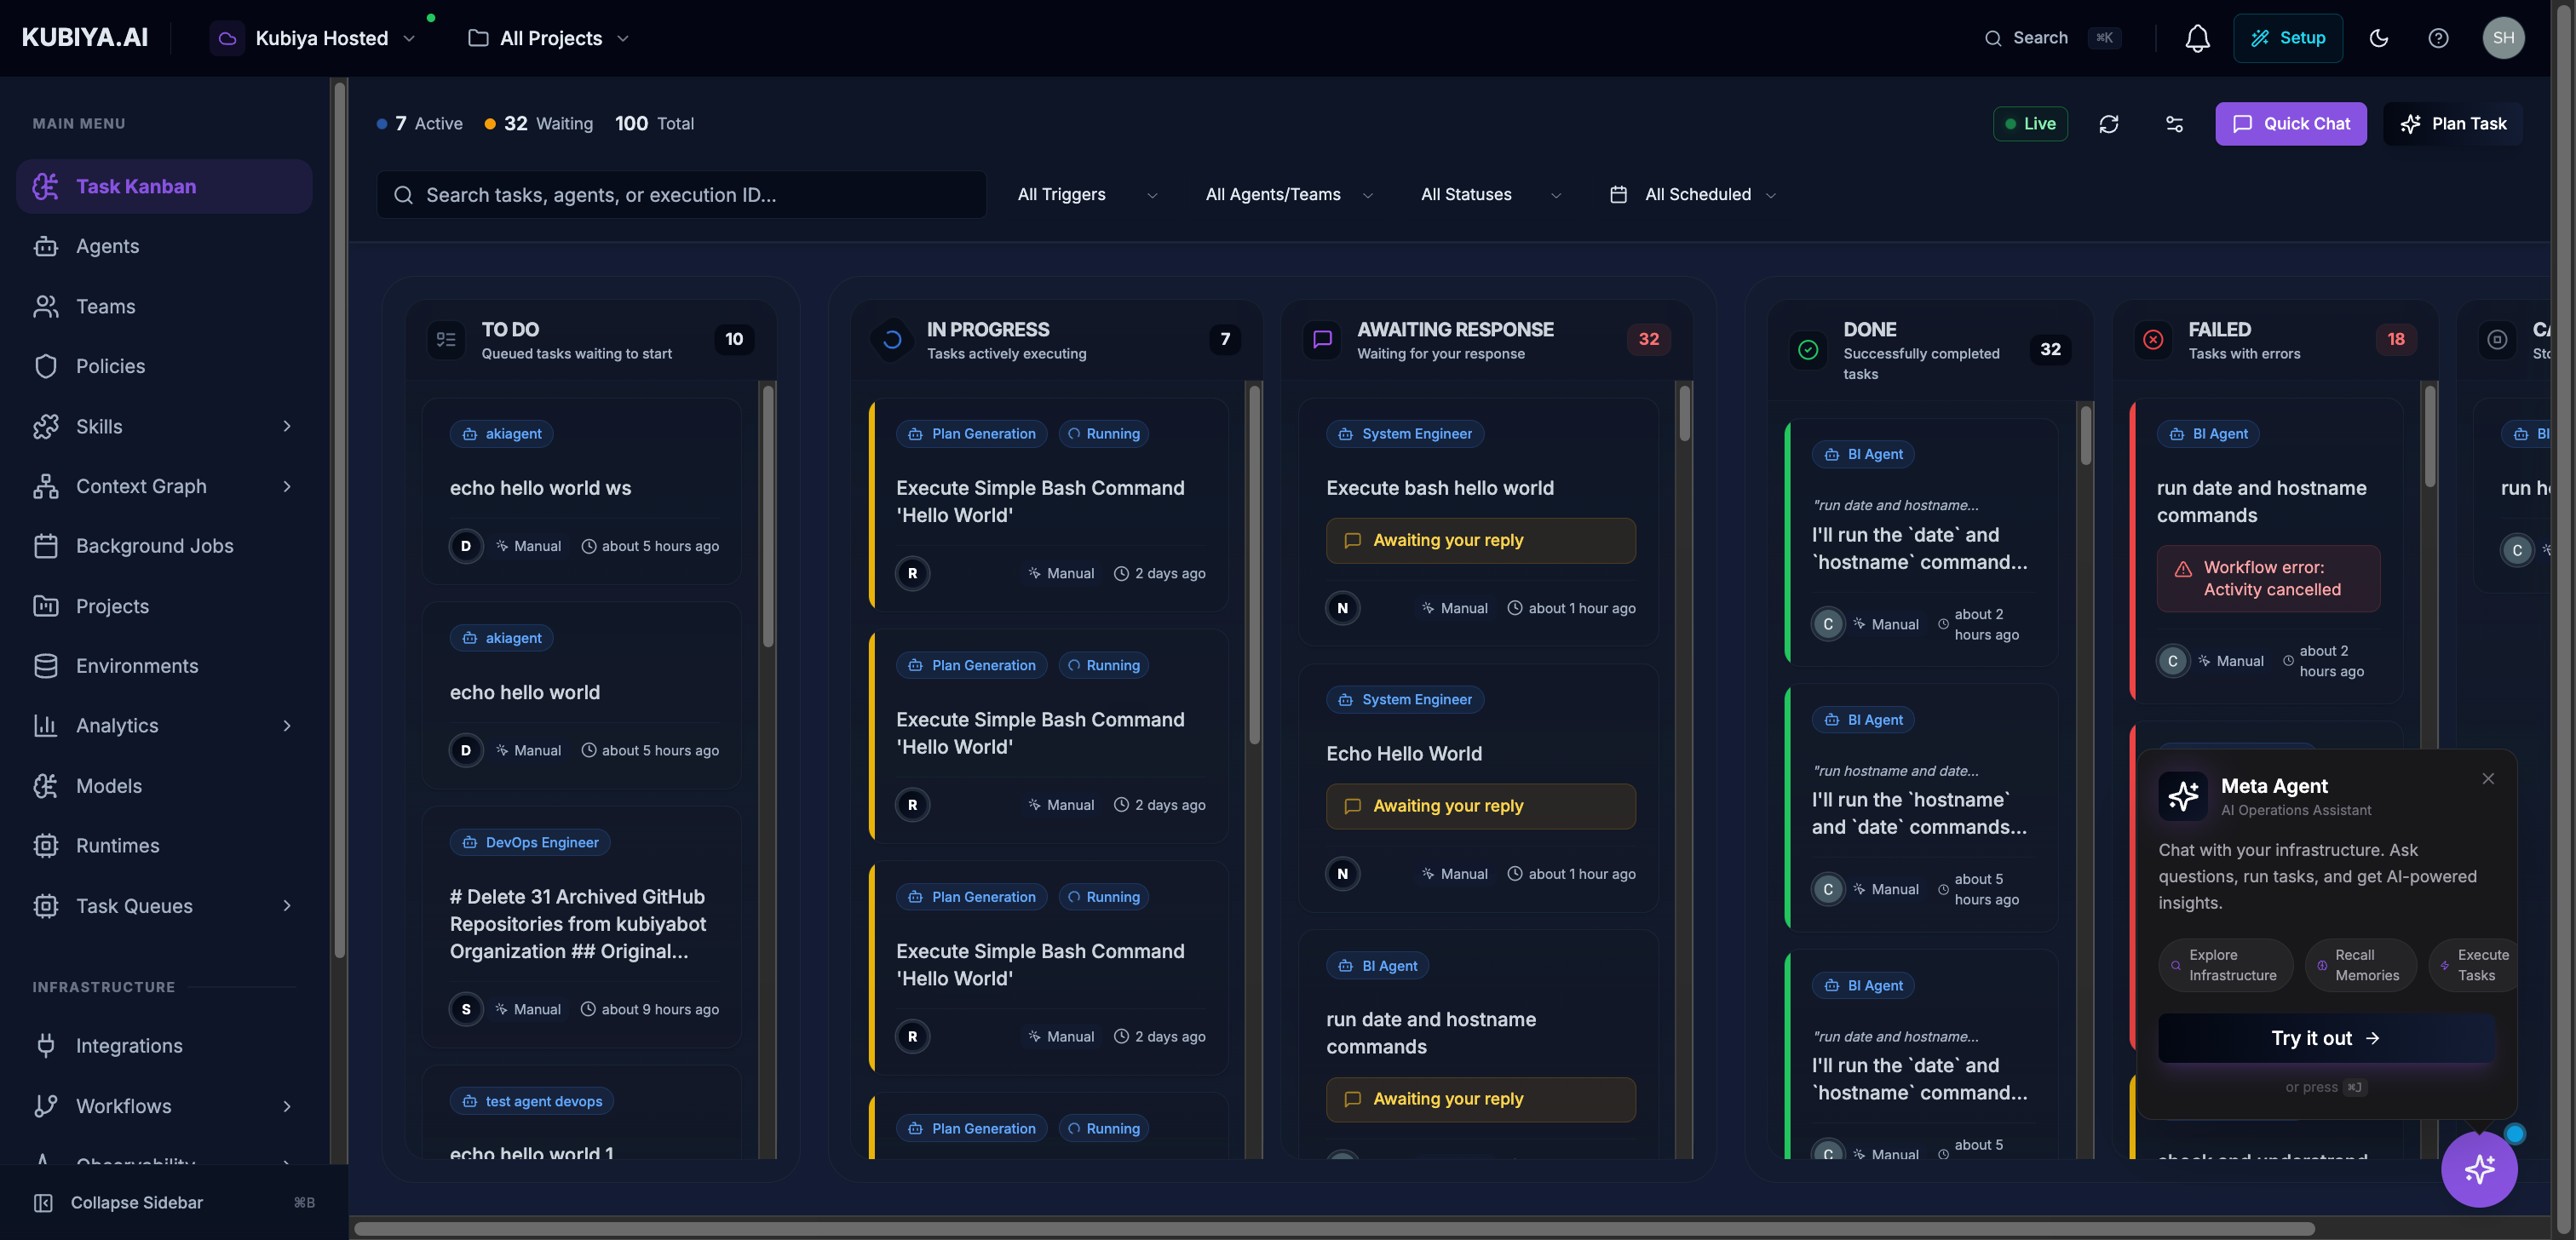Open the Kubiya Hosted workspace selector
The height and width of the screenshot is (1240, 2576).
[x=320, y=38]
